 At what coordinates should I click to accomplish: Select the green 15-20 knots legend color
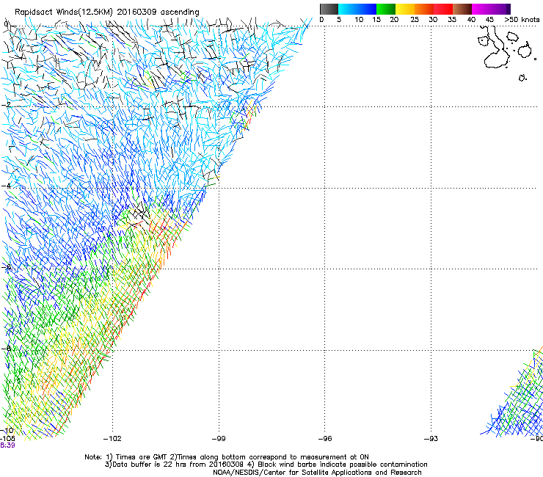pyautogui.click(x=386, y=9)
